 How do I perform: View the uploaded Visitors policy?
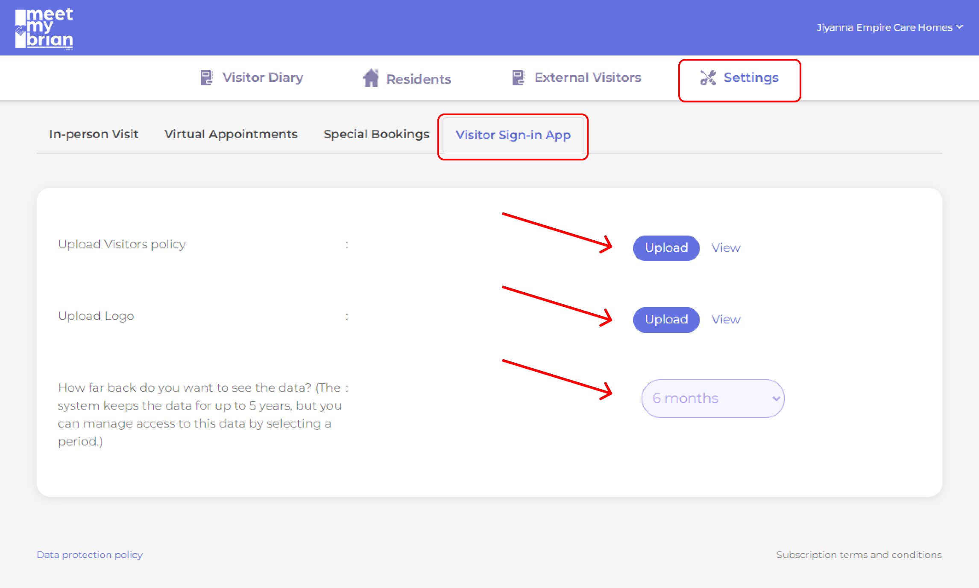click(725, 247)
